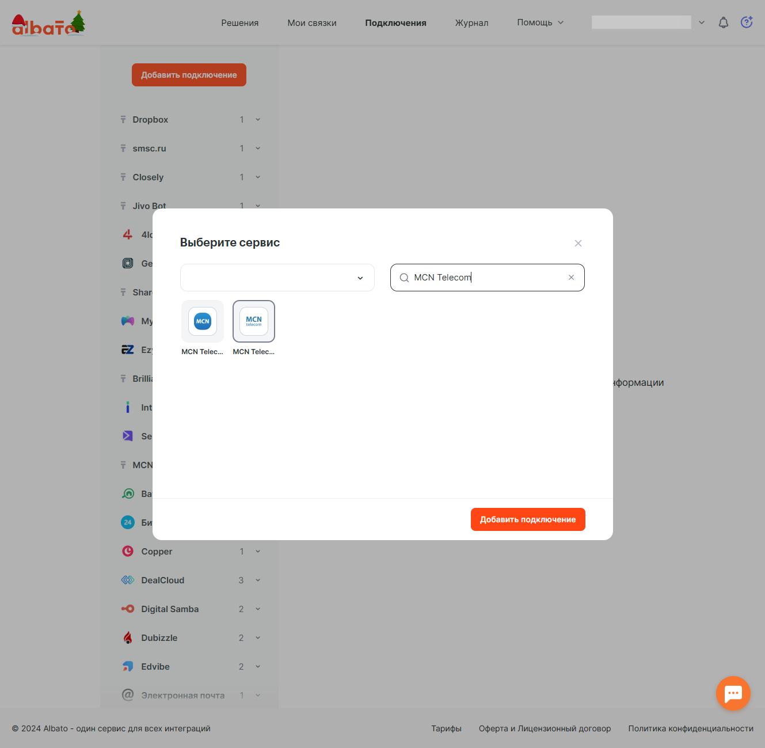Select the white MCN telecom service tile
765x748 pixels.
[x=254, y=321]
